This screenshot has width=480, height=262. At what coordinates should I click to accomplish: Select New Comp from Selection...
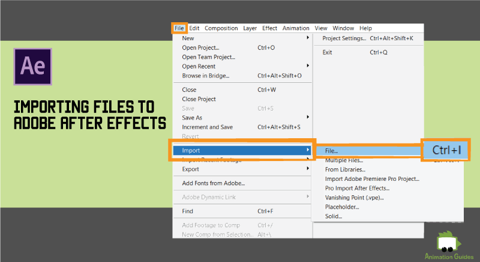click(242, 234)
